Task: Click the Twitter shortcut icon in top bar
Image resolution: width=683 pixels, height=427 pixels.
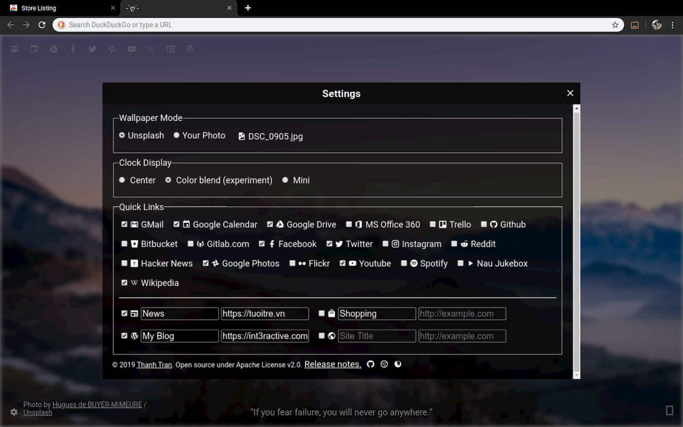Action: pos(92,49)
